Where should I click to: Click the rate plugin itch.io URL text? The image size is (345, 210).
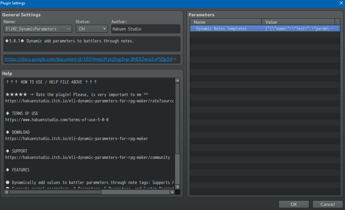pos(89,101)
